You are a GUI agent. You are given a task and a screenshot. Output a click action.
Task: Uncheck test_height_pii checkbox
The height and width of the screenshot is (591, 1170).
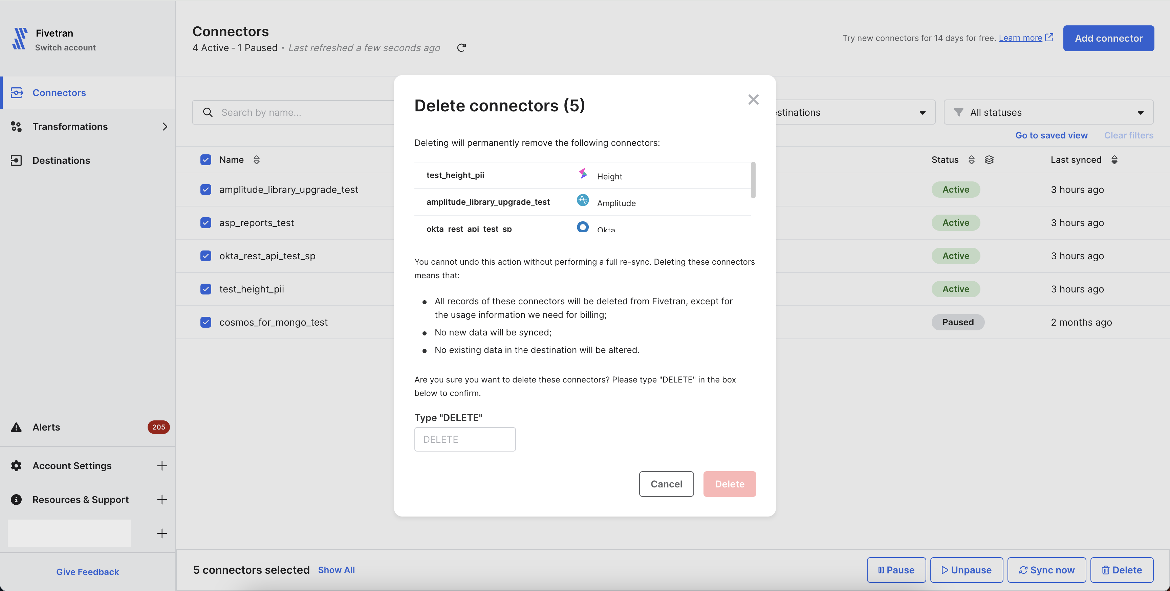pyautogui.click(x=206, y=289)
